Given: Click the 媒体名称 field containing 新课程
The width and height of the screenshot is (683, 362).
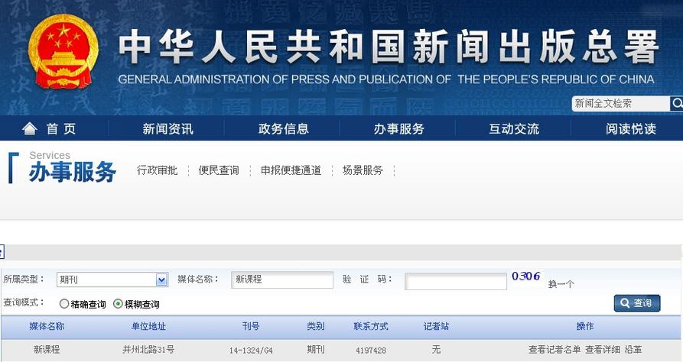Looking at the screenshot, I should (282, 280).
